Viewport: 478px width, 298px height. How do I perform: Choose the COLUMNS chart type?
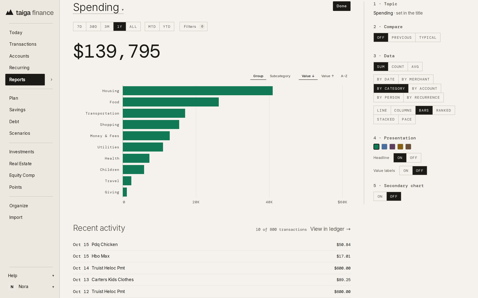coord(403,110)
